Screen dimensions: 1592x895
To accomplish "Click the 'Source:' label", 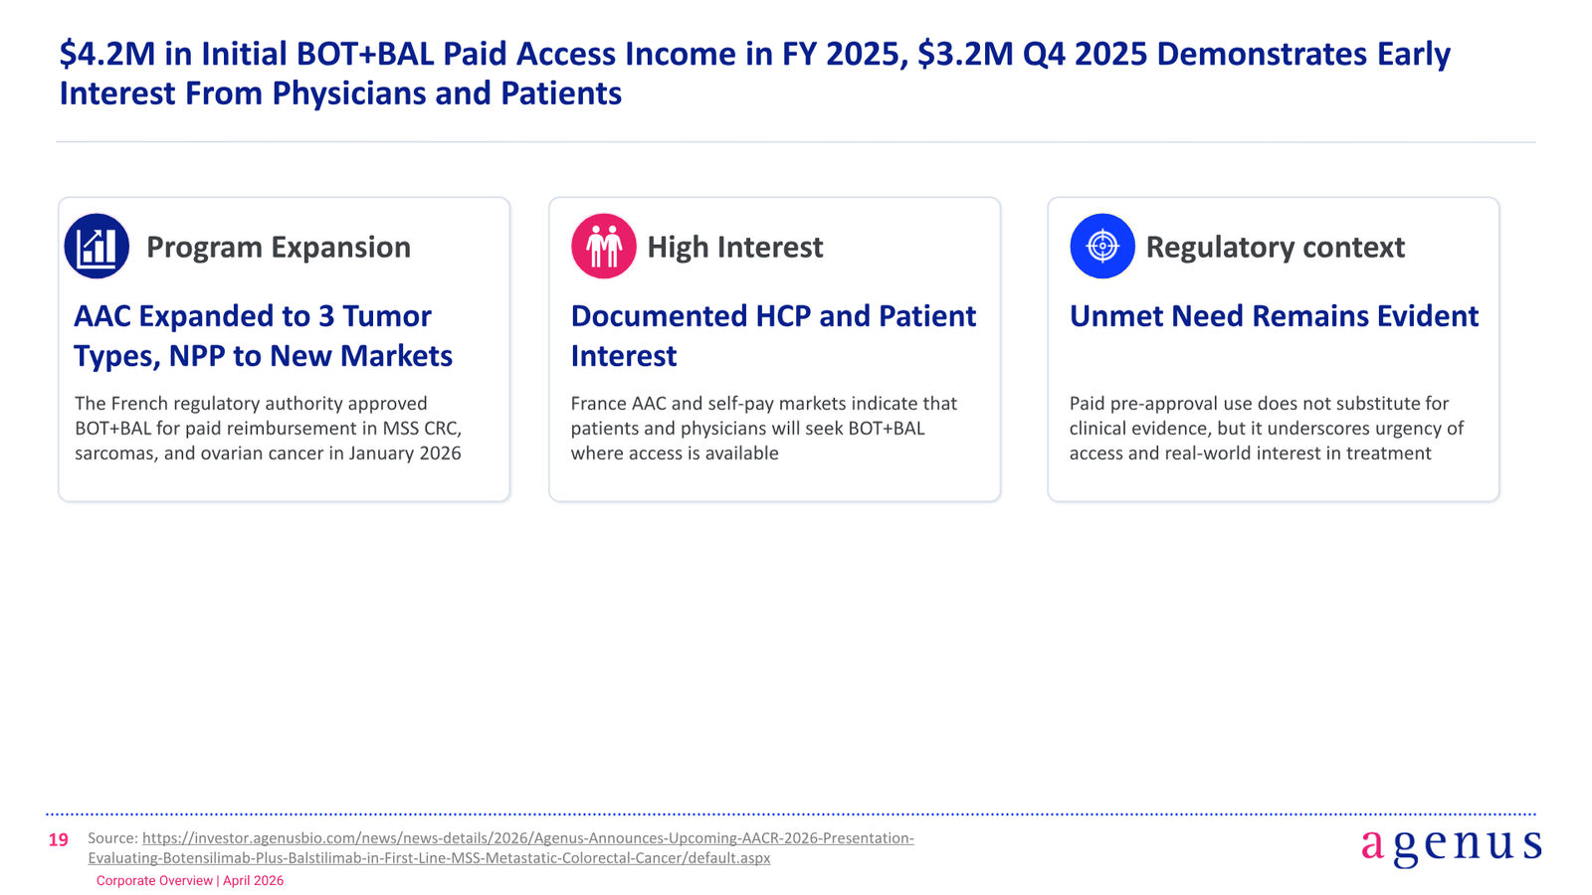I will (112, 838).
